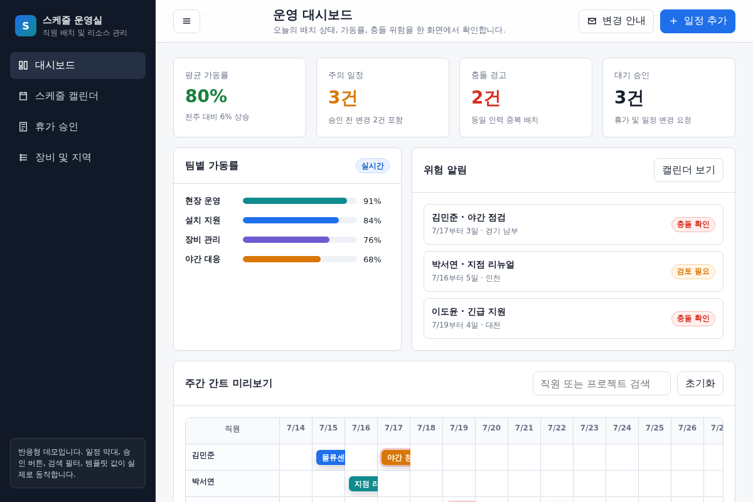Click the 장비 관리 76% progress bar

(300, 240)
